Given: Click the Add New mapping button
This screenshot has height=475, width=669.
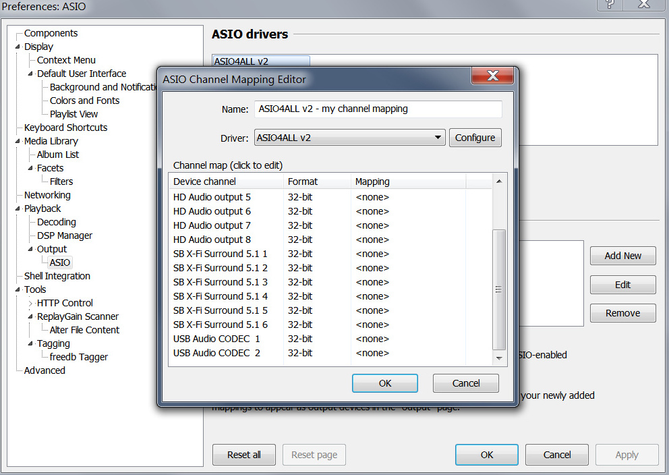Looking at the screenshot, I should (x=622, y=256).
